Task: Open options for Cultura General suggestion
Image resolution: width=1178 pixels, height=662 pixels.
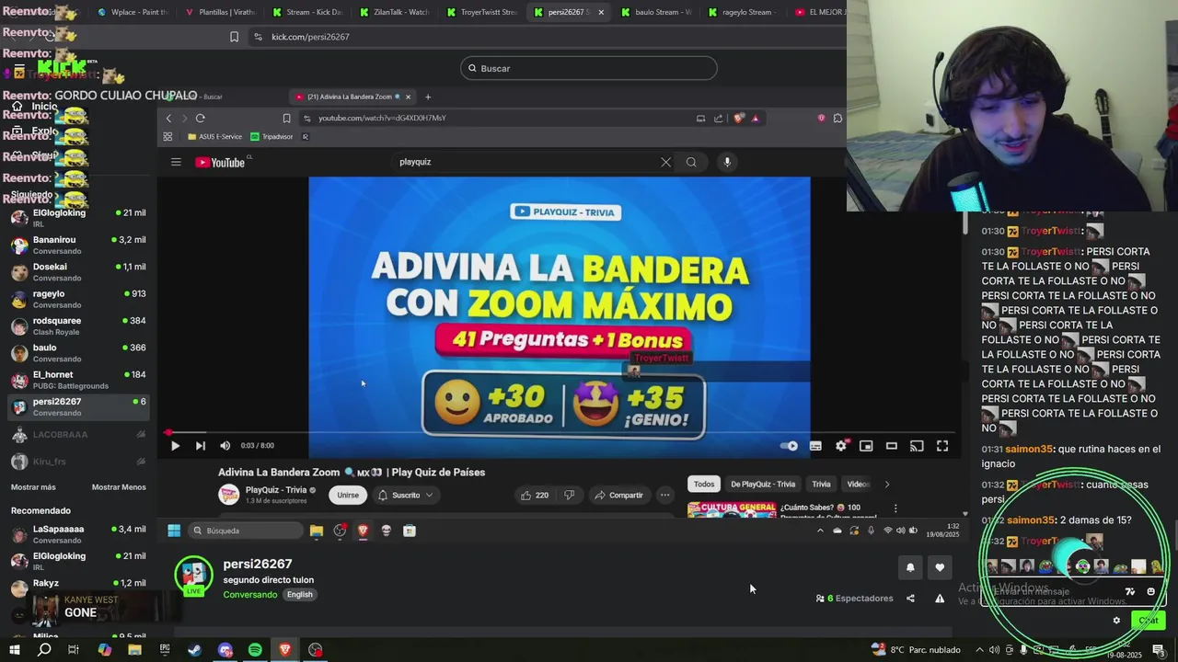Action: click(x=895, y=508)
